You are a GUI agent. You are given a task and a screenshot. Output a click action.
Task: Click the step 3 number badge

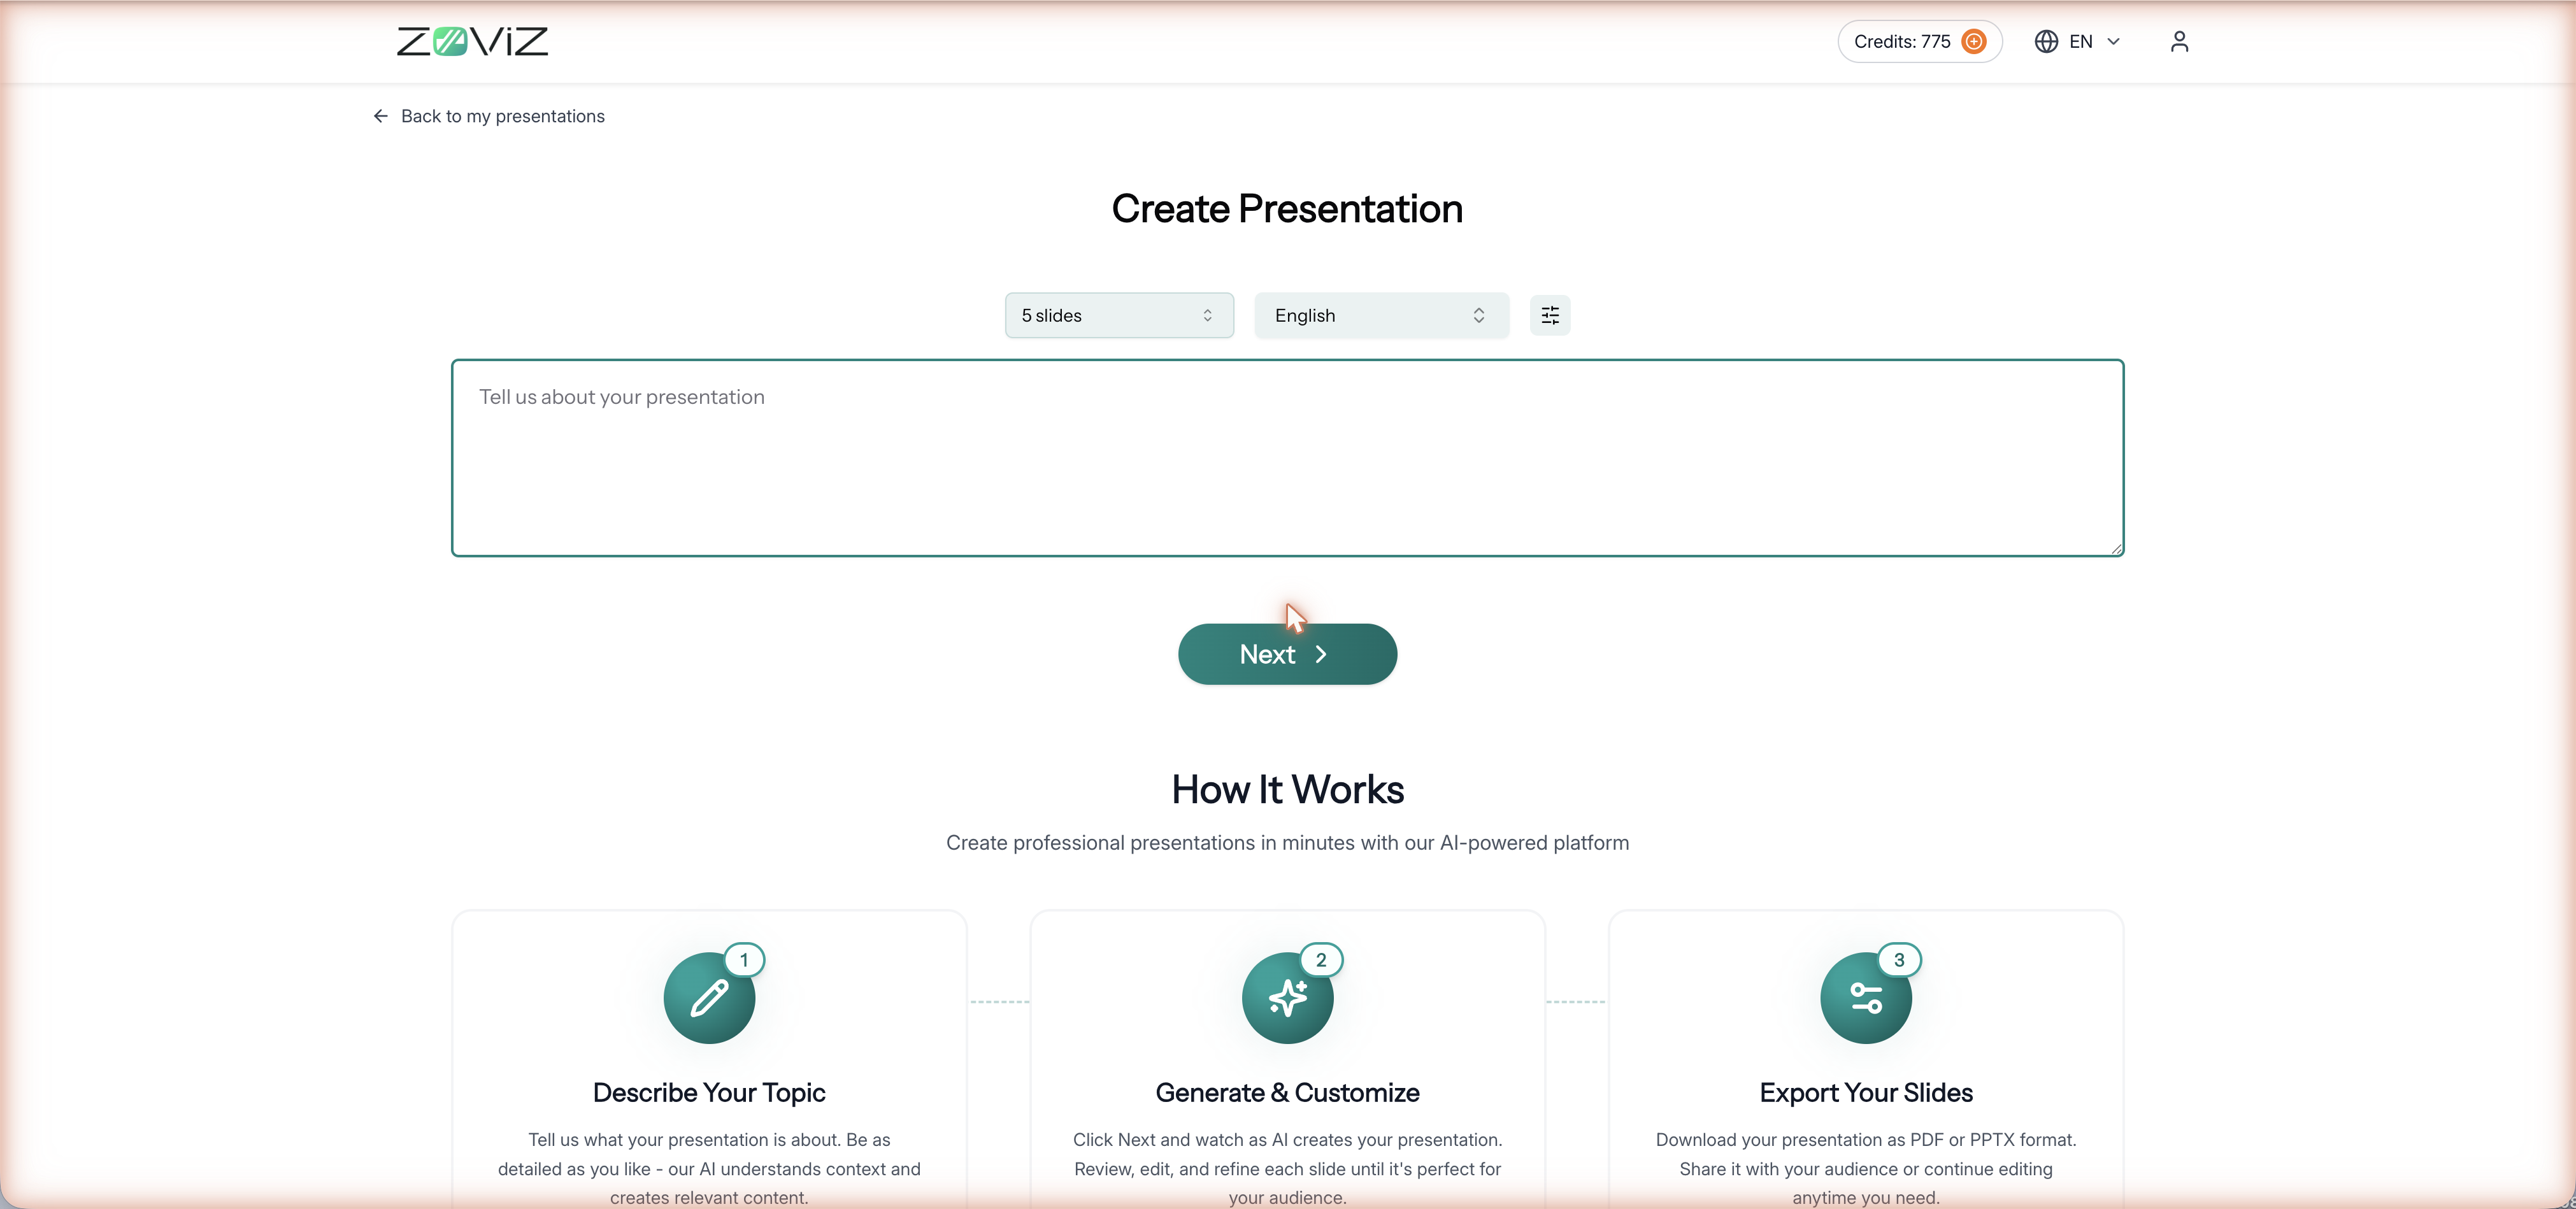(x=1899, y=960)
